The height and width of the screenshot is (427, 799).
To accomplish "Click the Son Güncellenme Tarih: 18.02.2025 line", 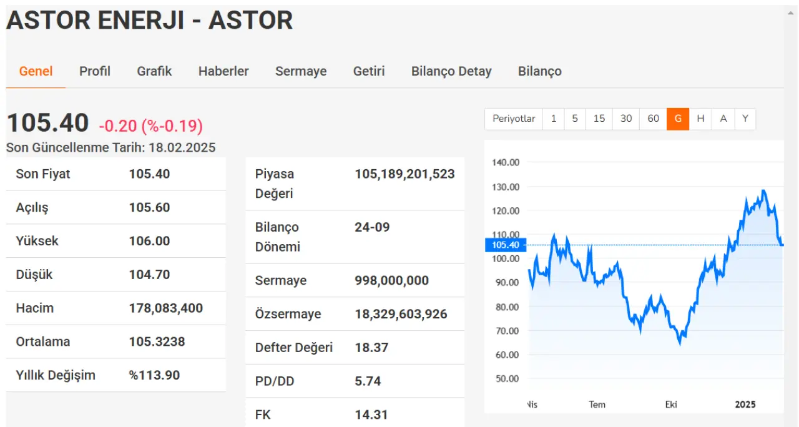I will (x=110, y=147).
